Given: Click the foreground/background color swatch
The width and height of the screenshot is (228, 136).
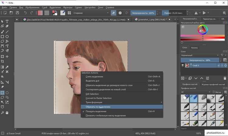Looking at the screenshot, I should coord(55,13).
